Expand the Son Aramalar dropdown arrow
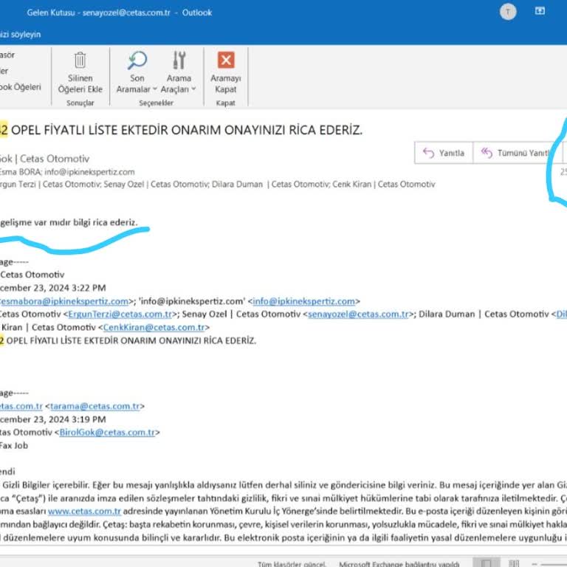 point(155,89)
